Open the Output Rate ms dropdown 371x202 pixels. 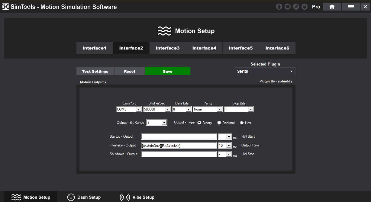[x=225, y=146]
